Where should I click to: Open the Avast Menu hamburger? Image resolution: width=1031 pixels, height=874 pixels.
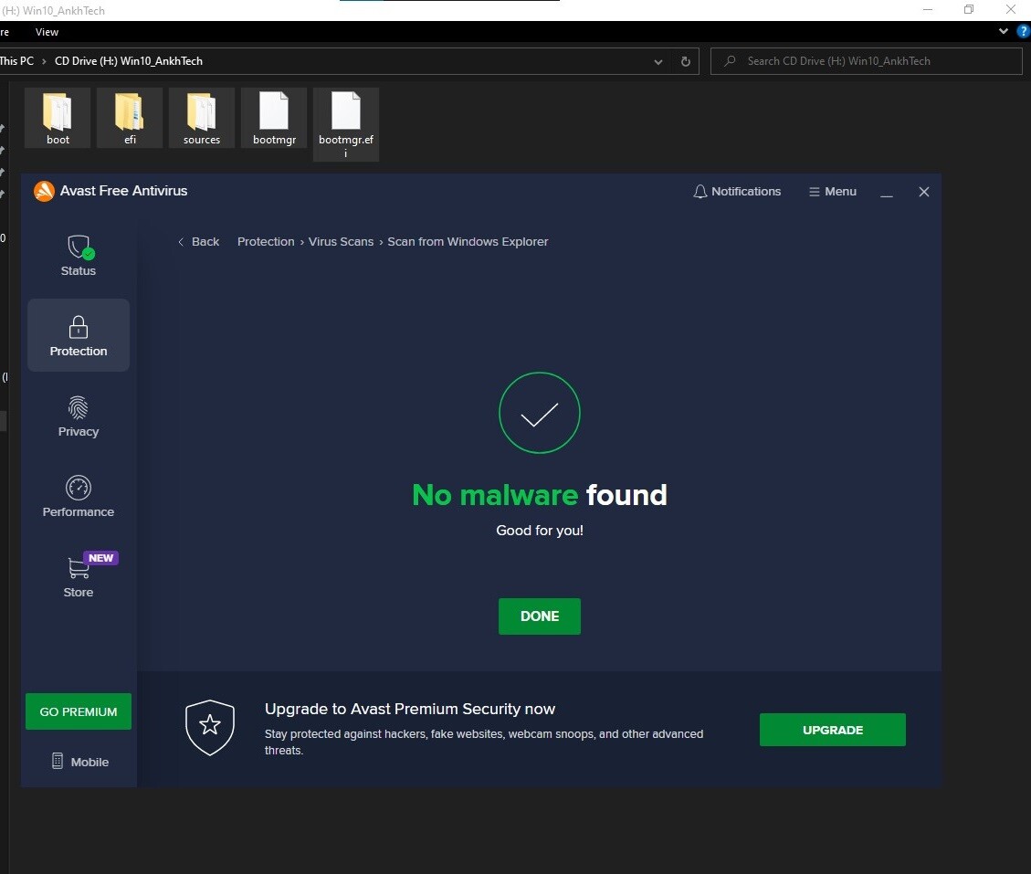[x=833, y=192]
